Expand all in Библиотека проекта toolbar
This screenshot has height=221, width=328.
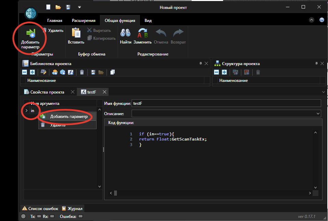point(33,72)
